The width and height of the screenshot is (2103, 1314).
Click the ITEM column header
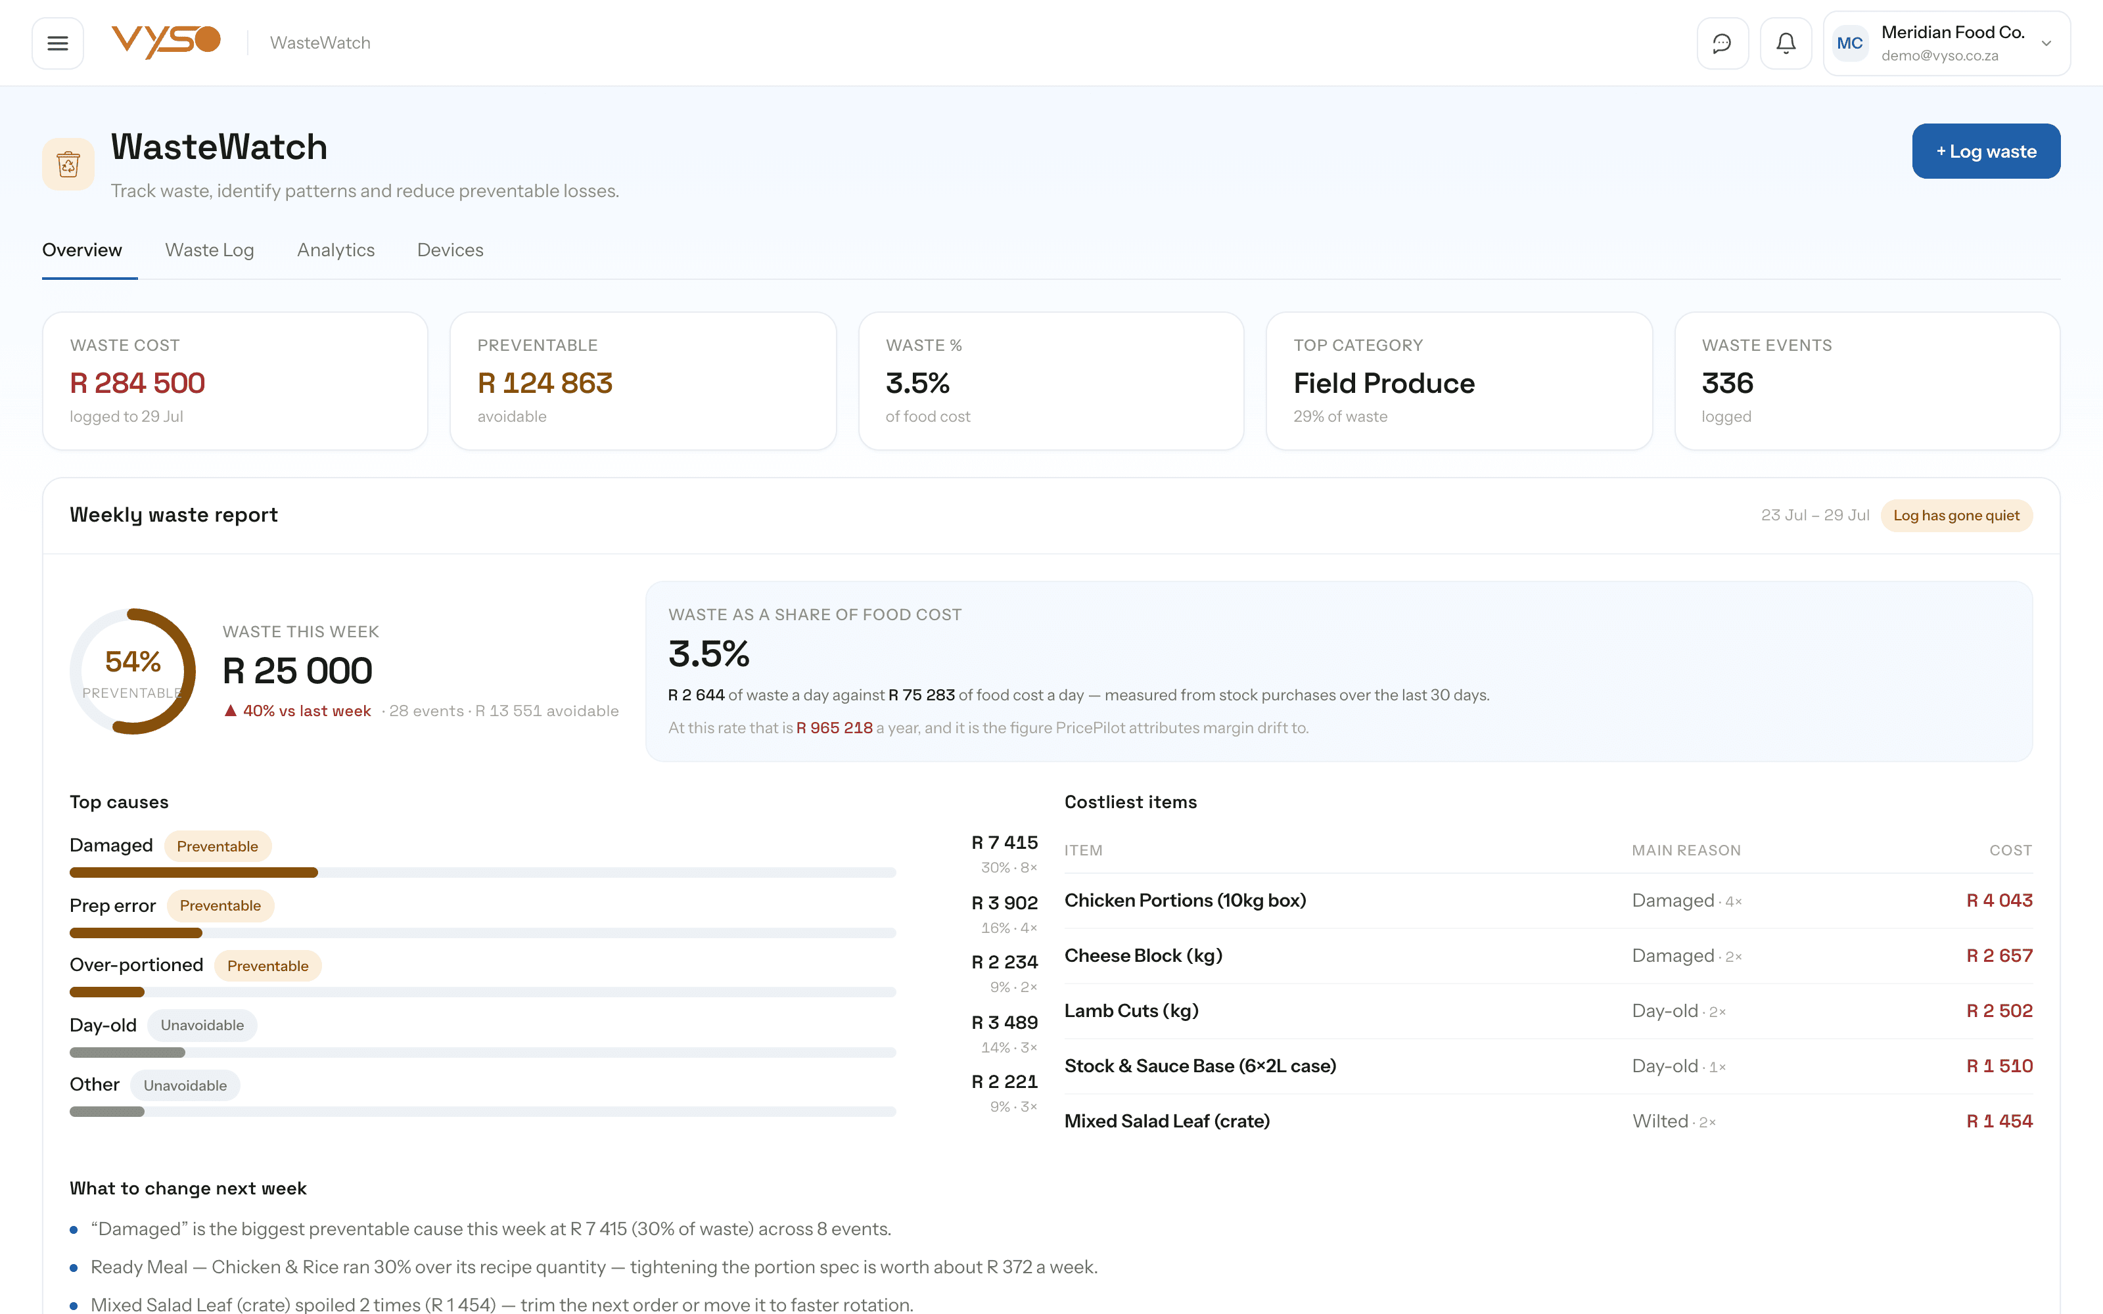pos(1083,850)
